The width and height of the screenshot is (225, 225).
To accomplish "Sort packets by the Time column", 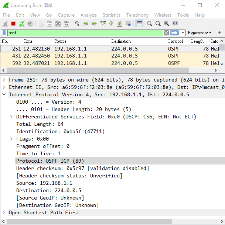I will (37, 41).
